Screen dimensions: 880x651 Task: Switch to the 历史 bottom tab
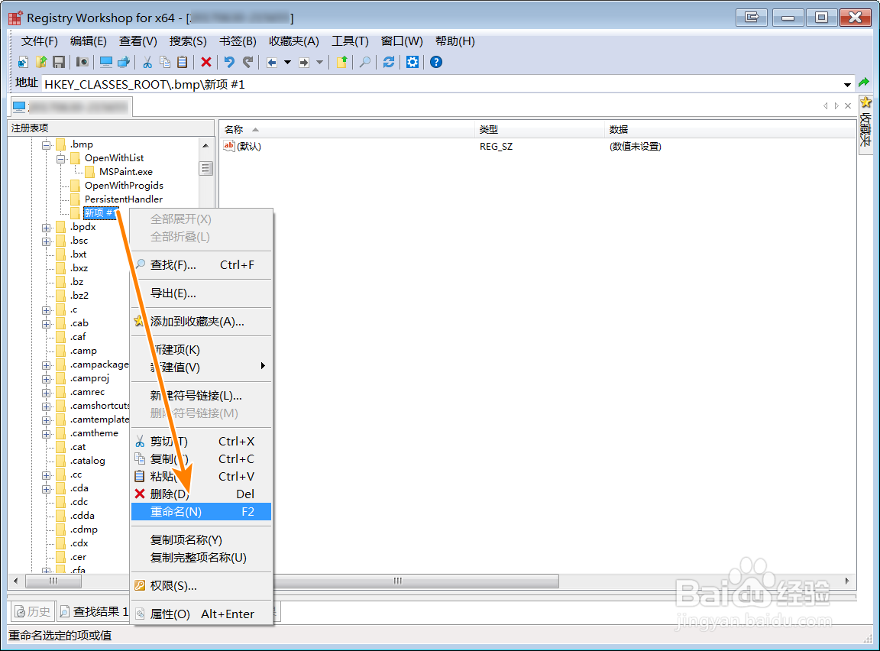[x=32, y=612]
